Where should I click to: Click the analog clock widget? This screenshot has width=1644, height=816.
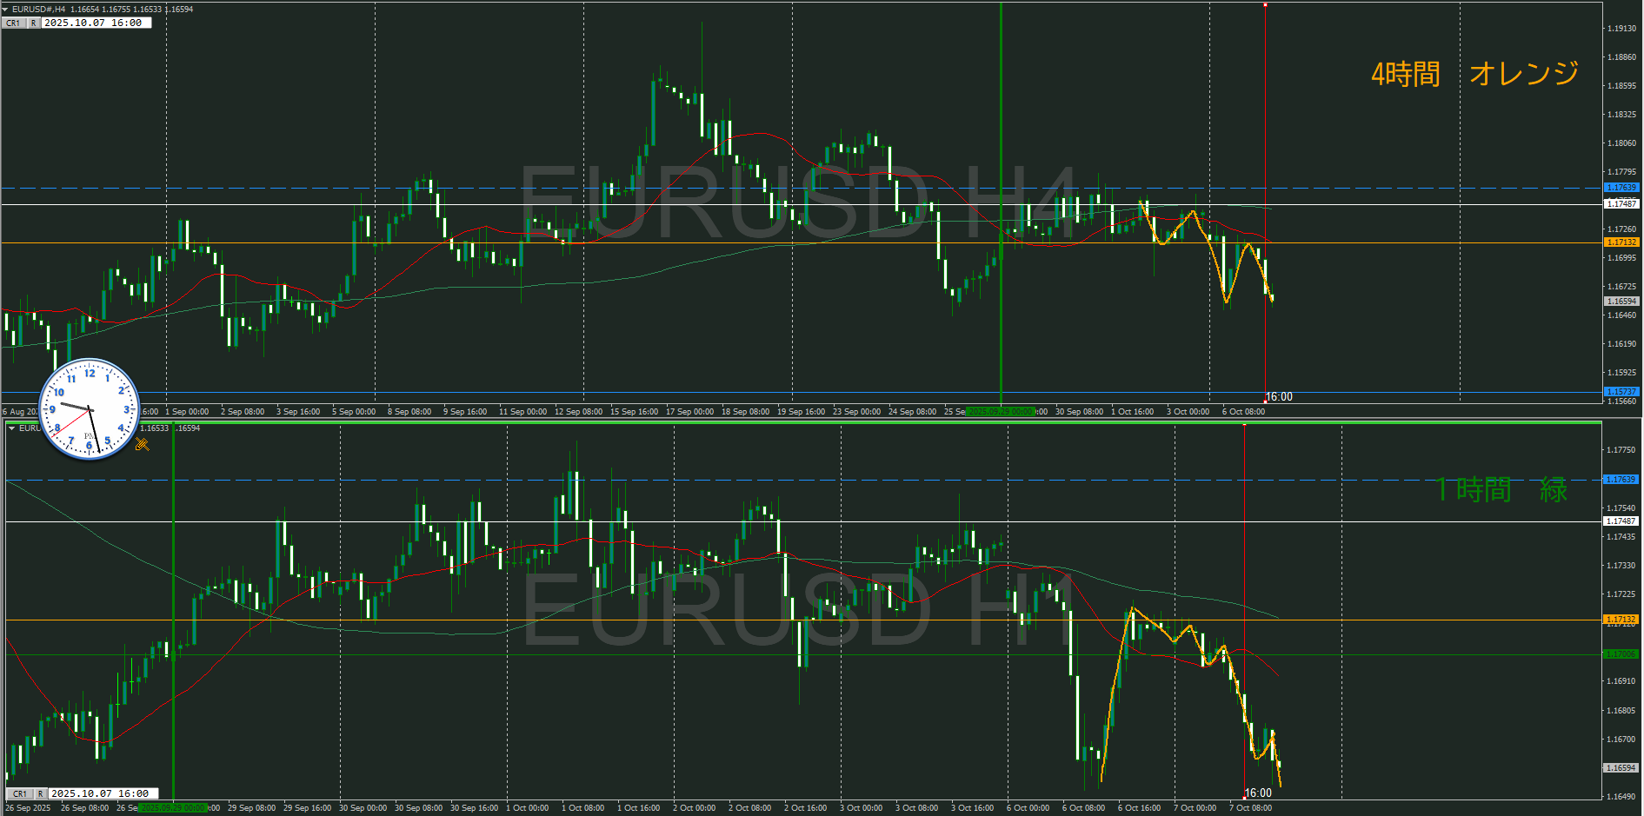coord(89,408)
